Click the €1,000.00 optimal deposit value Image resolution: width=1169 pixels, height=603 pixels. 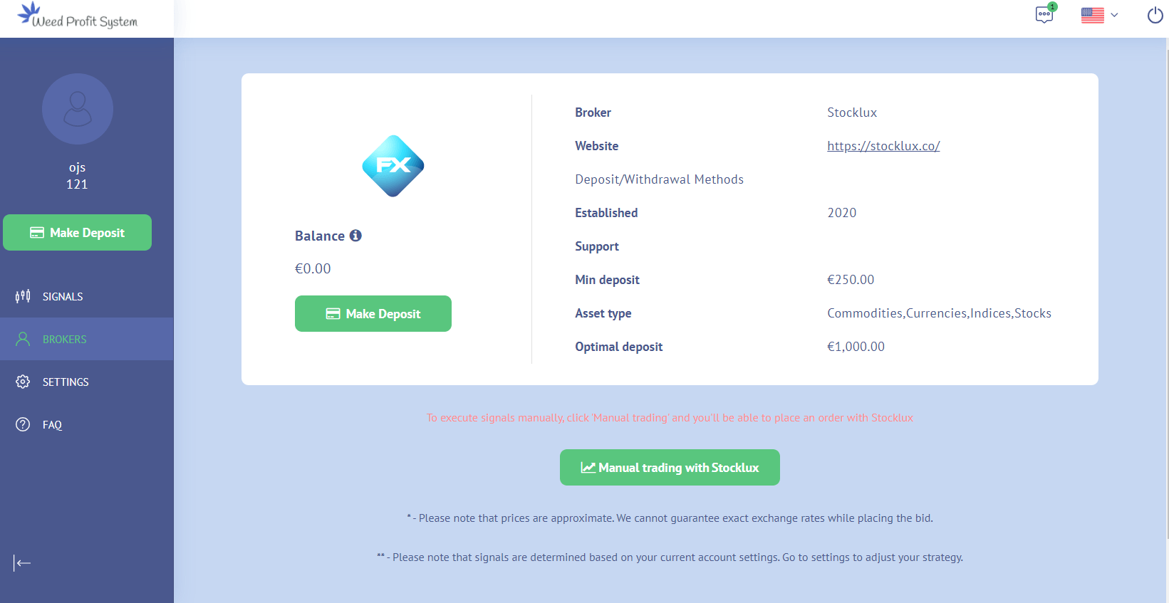[856, 347]
